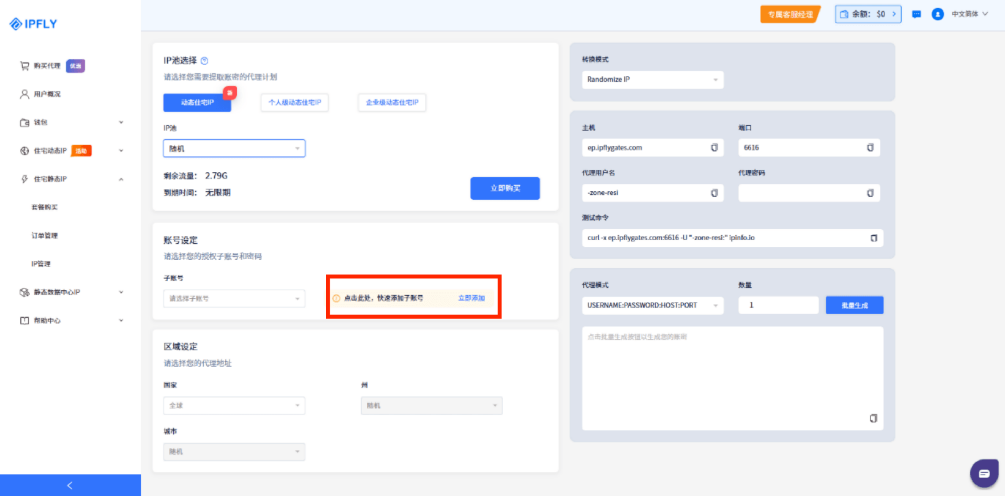This screenshot has width=1007, height=497.
Task: Open the IP池 随机 dropdown
Action: pyautogui.click(x=234, y=148)
